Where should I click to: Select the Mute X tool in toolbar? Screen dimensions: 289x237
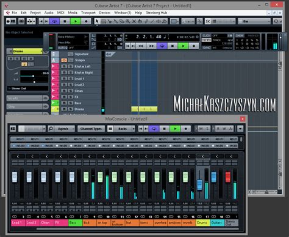point(134,21)
